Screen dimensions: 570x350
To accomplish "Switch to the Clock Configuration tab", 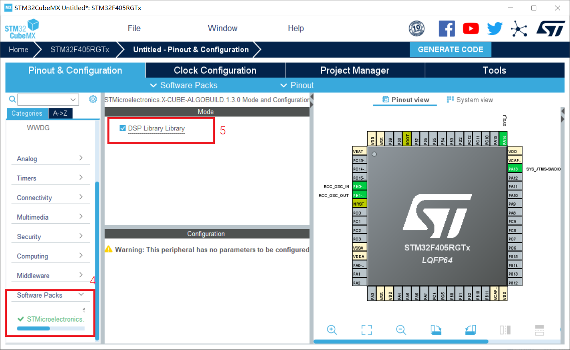I will coord(215,70).
